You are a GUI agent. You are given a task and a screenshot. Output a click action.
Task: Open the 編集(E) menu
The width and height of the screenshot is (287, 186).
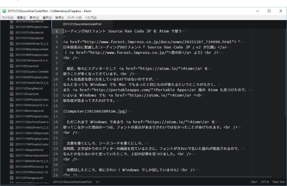tap(22, 17)
